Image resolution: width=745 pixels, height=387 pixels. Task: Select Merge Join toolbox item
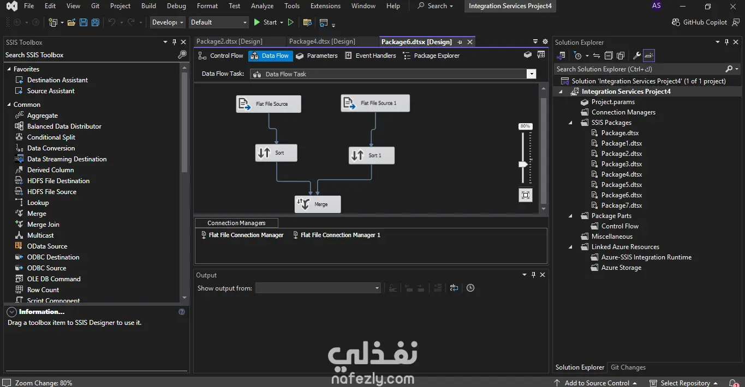tap(43, 225)
